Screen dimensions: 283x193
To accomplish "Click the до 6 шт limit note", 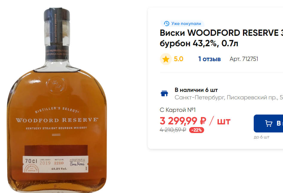I will click(261, 137).
